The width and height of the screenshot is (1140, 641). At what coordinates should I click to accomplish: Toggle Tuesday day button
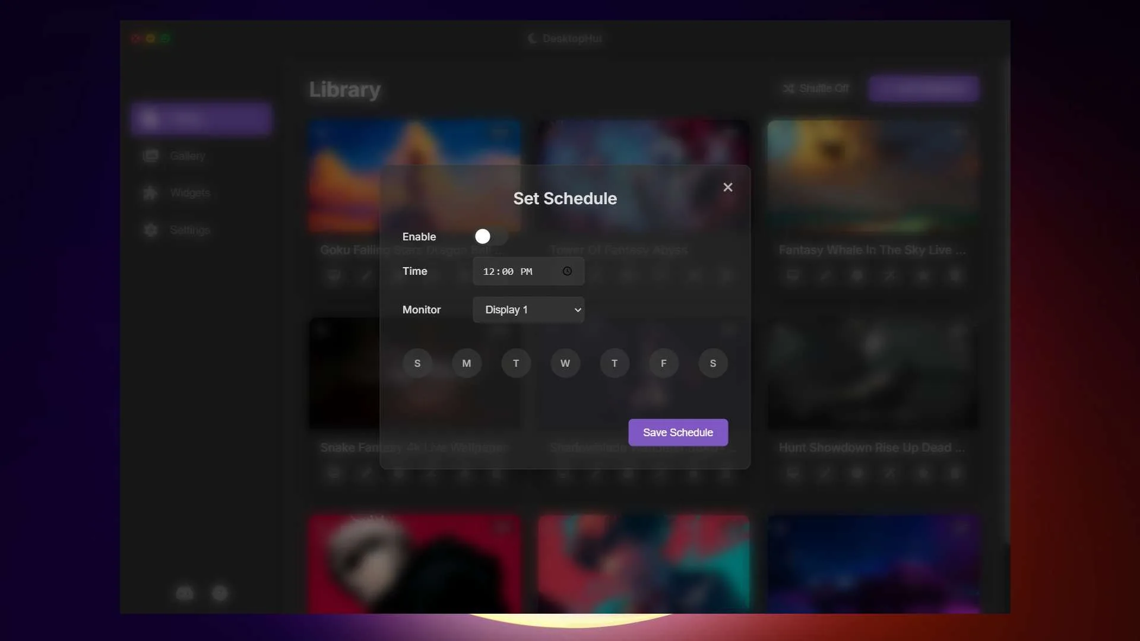coord(516,363)
